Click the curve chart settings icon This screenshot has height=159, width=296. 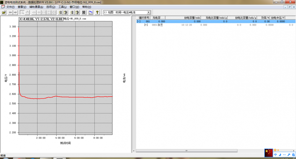pyautogui.click(x=91, y=12)
